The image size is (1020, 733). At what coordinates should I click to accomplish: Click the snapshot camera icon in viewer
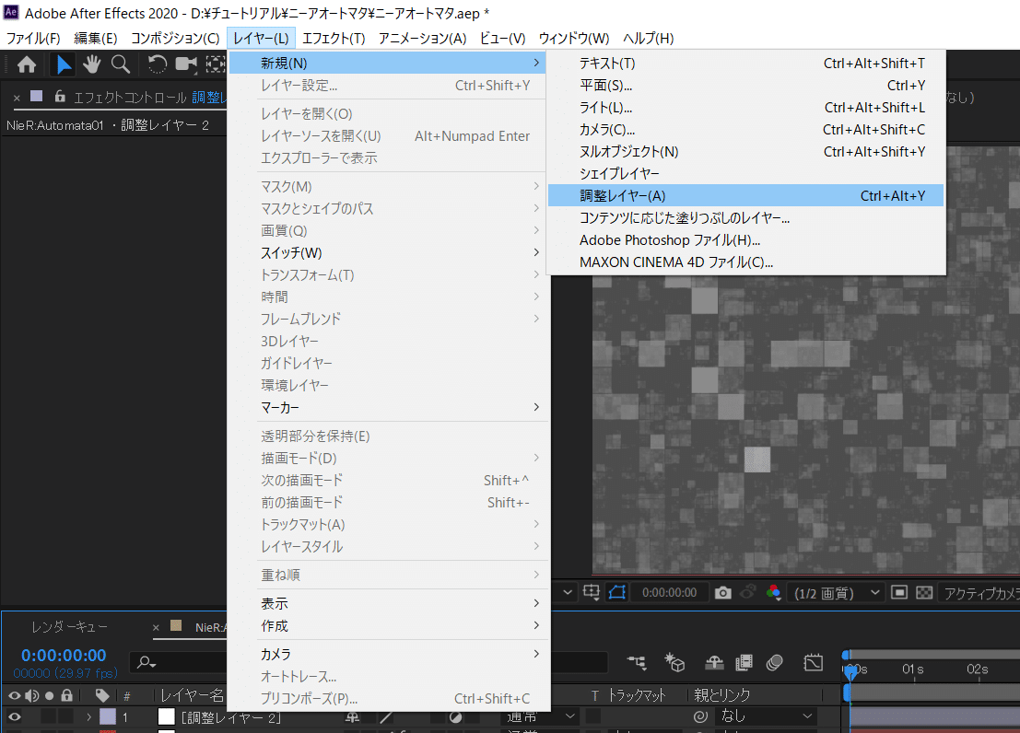click(722, 592)
